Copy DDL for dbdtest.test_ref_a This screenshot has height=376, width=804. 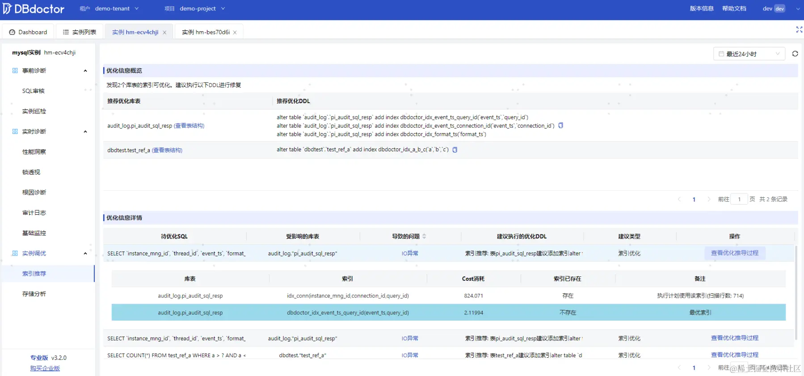(x=455, y=150)
